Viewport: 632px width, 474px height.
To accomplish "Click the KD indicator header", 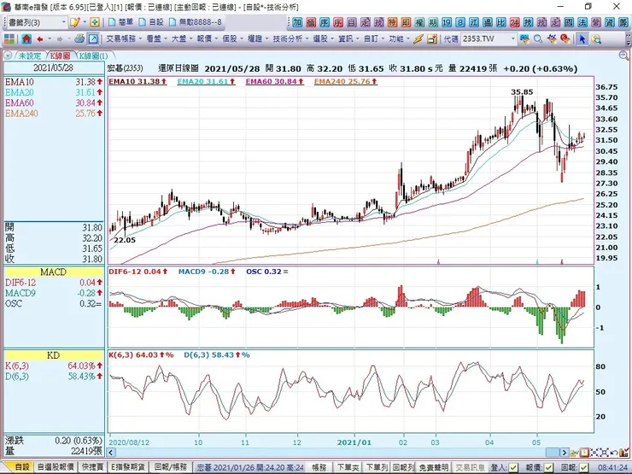I will [x=53, y=355].
